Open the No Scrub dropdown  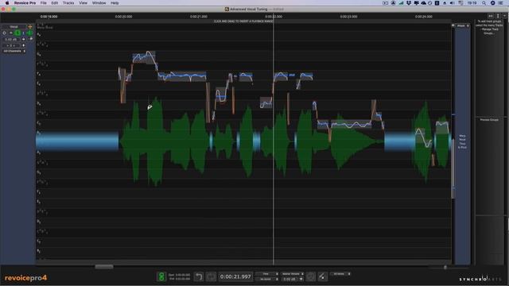click(x=267, y=279)
